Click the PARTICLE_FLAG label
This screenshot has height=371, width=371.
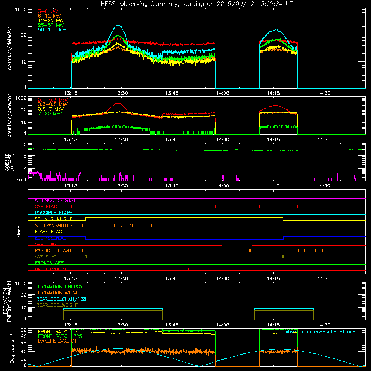pos(52,250)
